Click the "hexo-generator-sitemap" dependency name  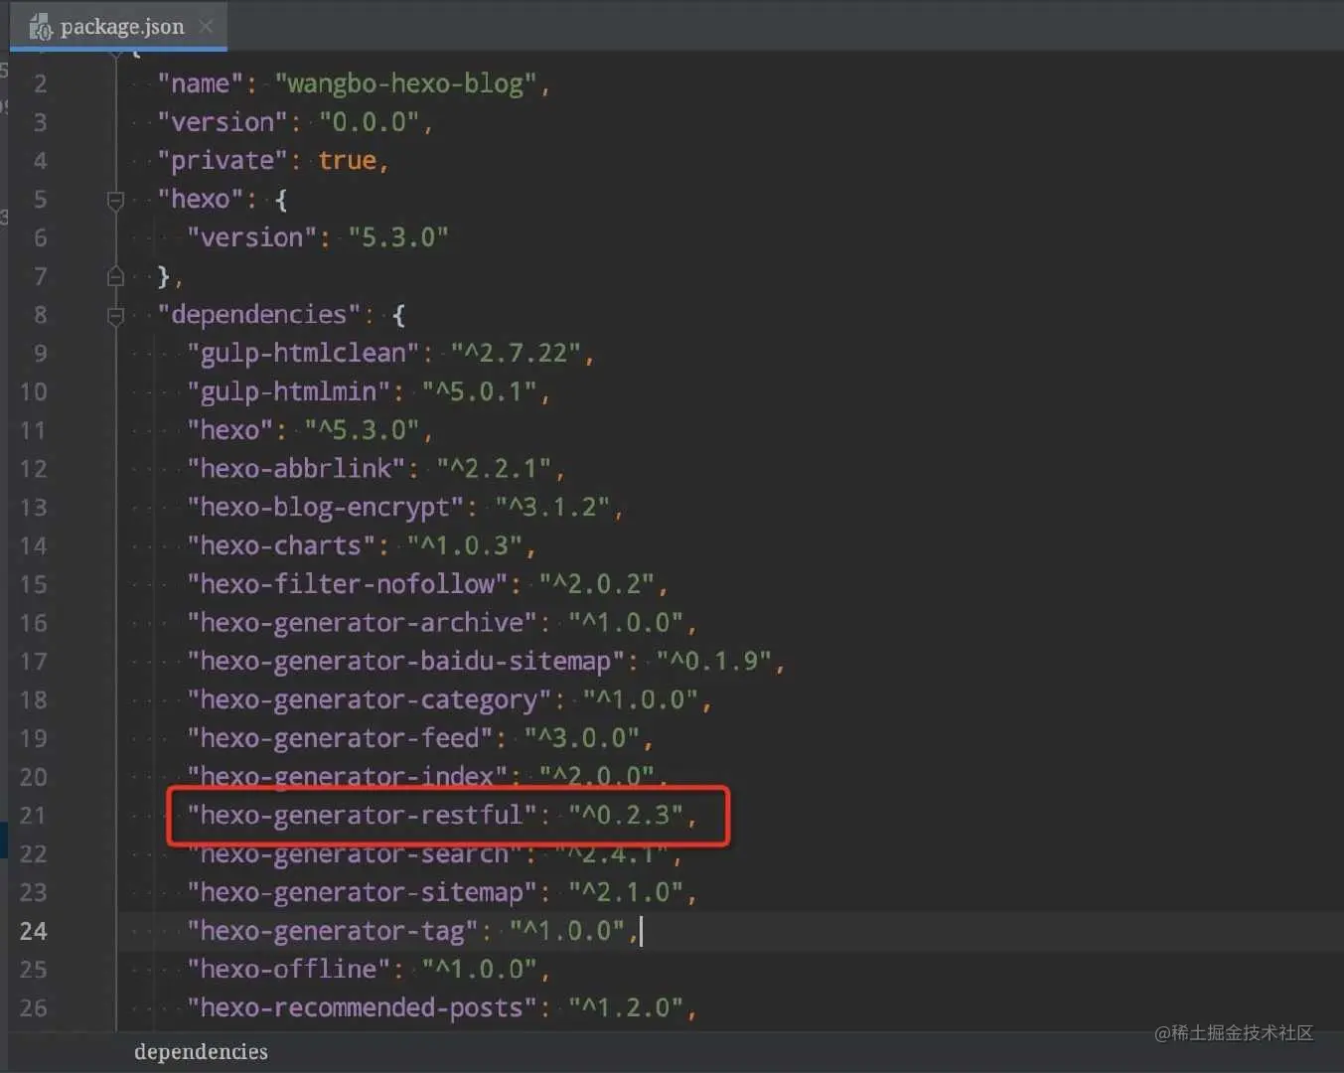click(362, 892)
